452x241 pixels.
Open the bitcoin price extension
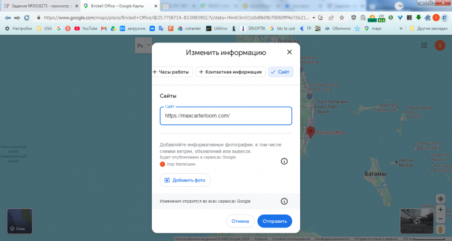click(372, 18)
